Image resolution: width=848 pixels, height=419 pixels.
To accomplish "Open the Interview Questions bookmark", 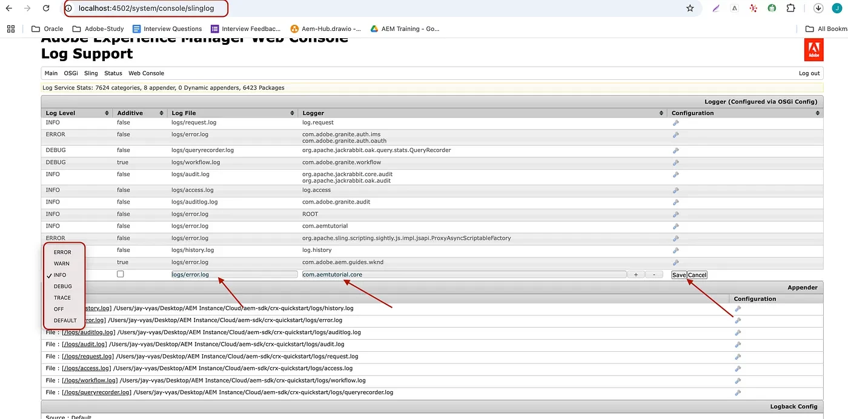I will 167,28.
